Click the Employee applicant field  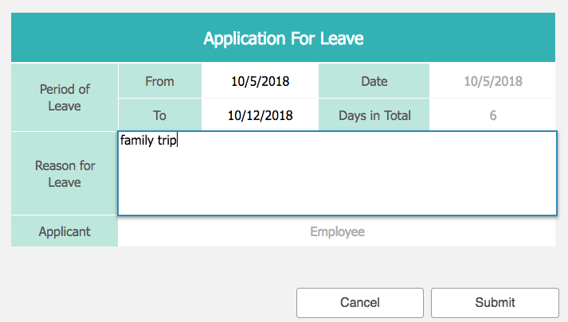coord(336,231)
